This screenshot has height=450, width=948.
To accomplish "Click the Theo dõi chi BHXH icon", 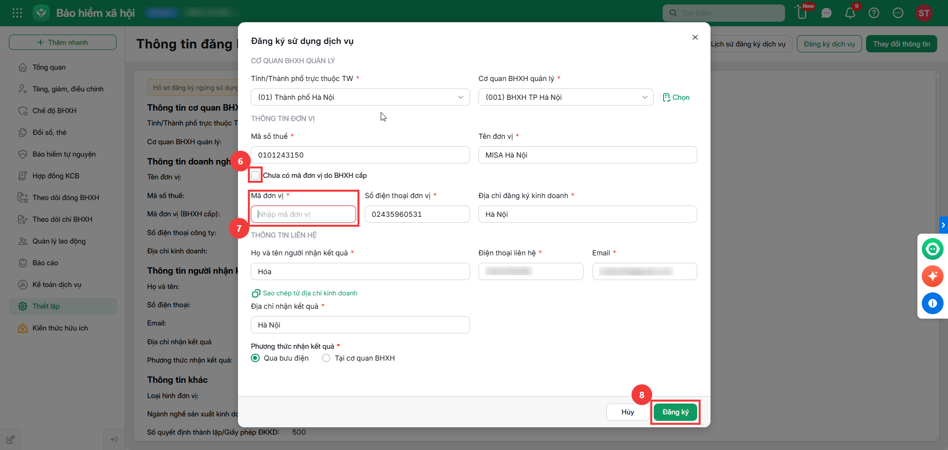I will 23,219.
